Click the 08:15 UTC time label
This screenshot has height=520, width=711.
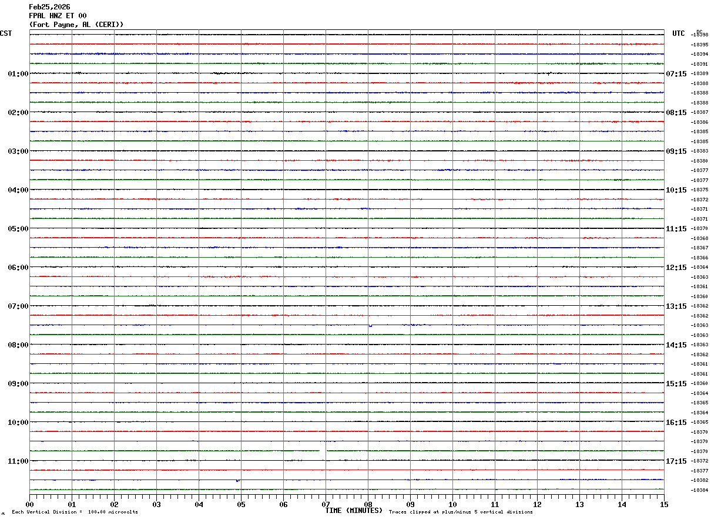coord(676,113)
